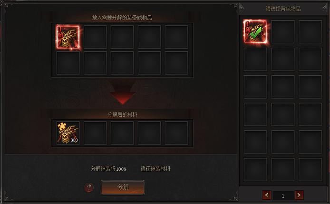330x204 pixels.
Task: Select top-right backpack slot
Action: [310, 31]
